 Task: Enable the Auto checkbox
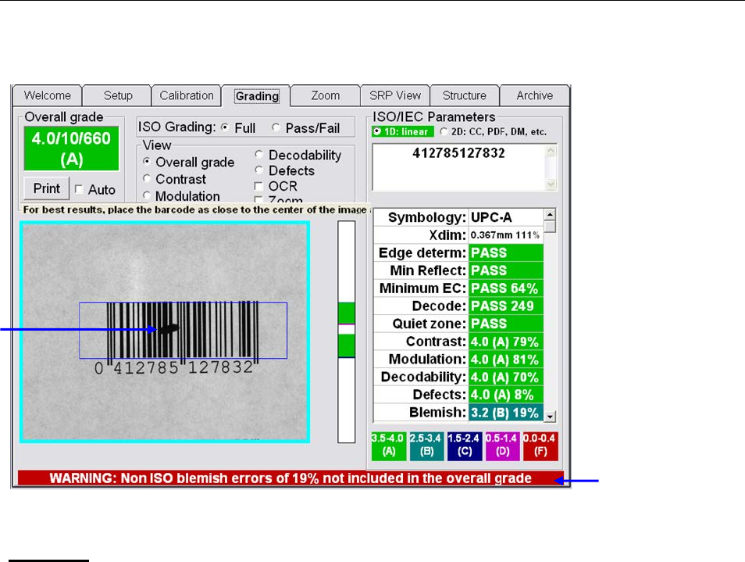(80, 190)
